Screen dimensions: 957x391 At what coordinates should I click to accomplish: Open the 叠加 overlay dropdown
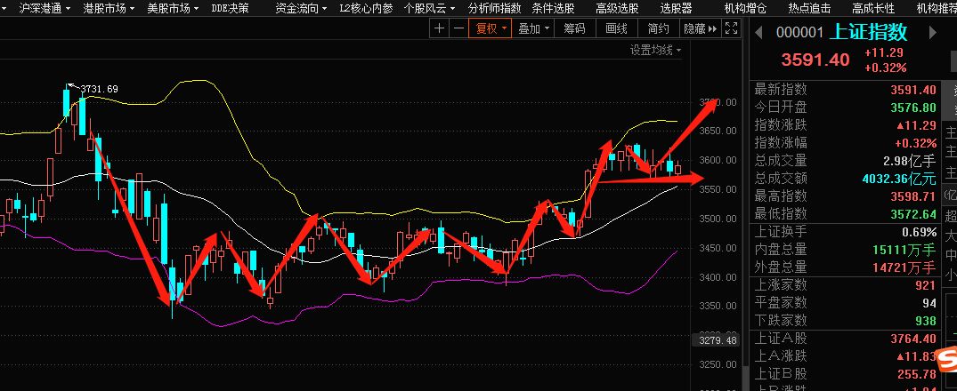533,28
